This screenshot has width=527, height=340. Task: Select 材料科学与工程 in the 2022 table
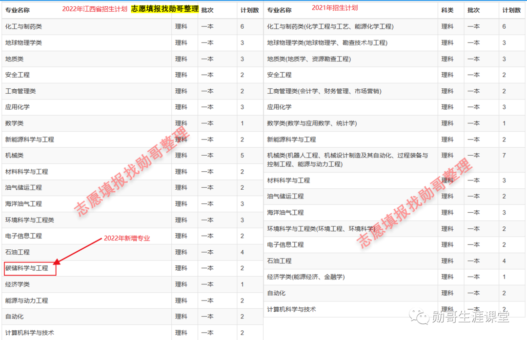coord(26,172)
